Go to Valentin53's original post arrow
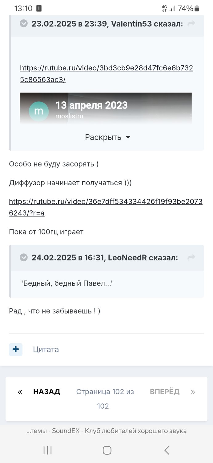 tap(191, 24)
